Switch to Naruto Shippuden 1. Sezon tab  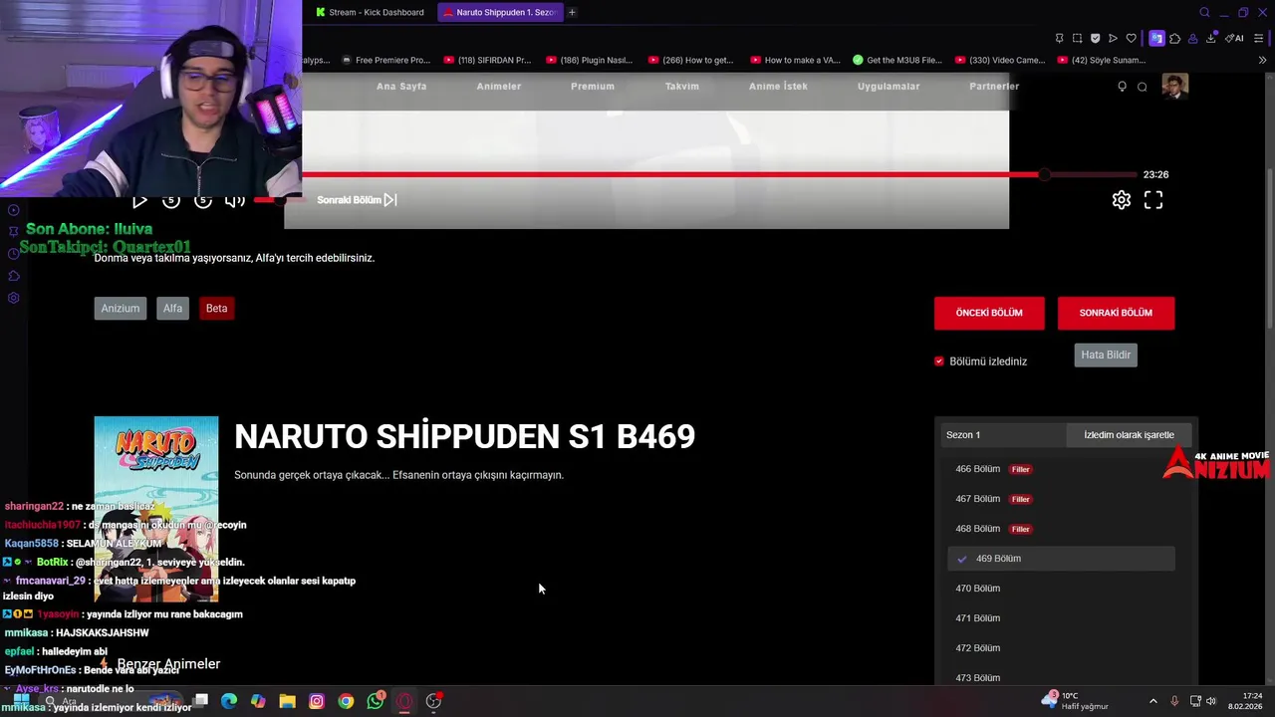pyautogui.click(x=498, y=12)
